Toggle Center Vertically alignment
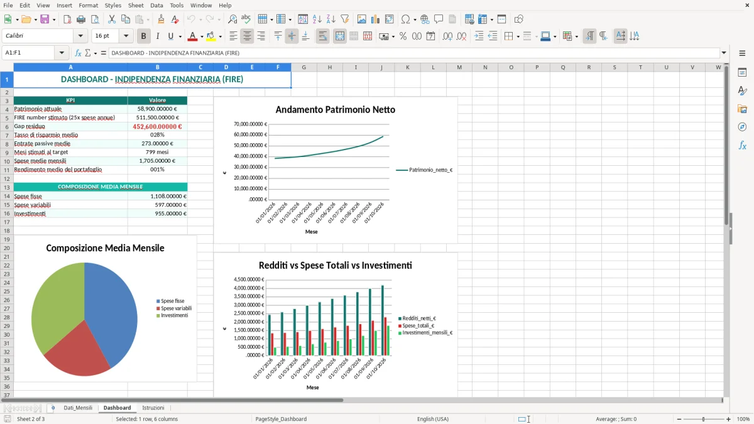The height and width of the screenshot is (424, 754). click(292, 36)
